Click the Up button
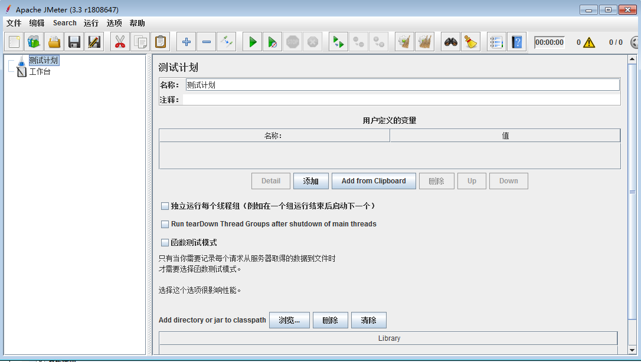 472,181
